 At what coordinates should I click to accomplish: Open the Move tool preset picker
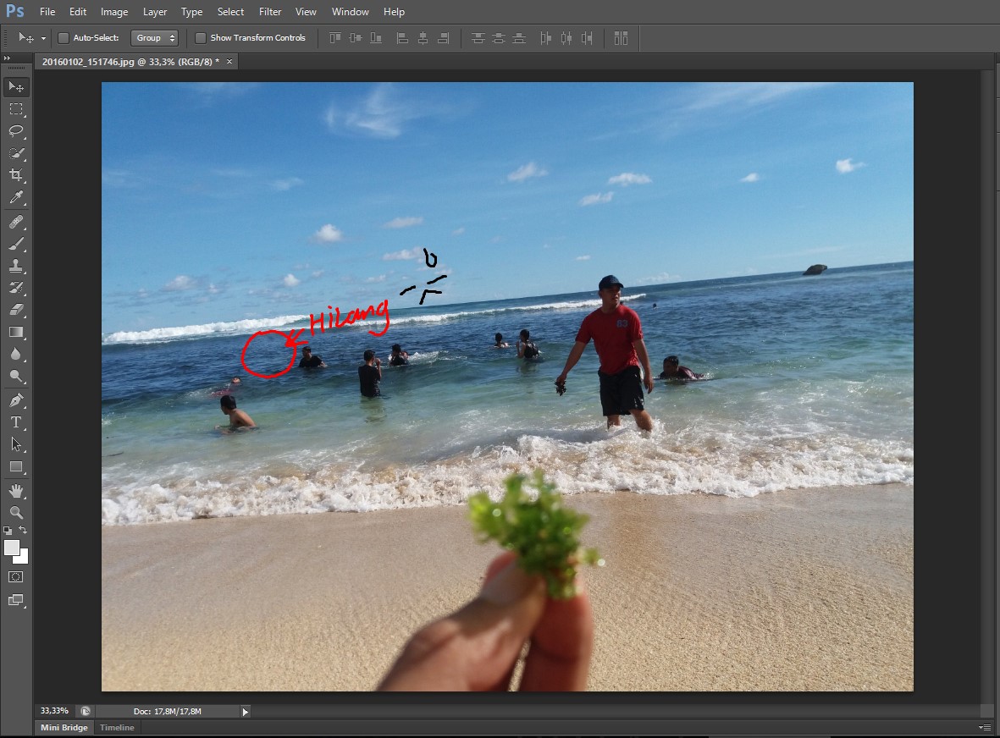(43, 38)
